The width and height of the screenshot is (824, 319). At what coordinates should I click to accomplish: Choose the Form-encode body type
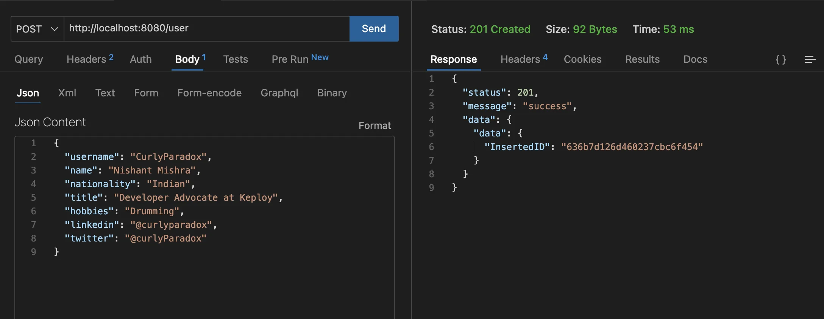[209, 93]
